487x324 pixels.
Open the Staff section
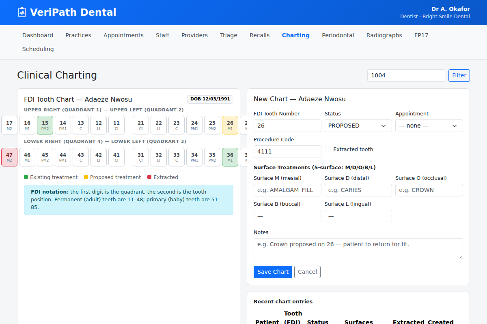pos(162,35)
